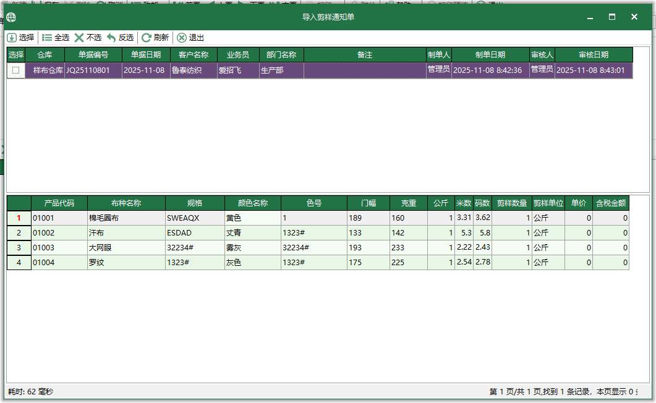Screen dimensions: 656x403
Task: Click the circled 退出 exit icon
Action: point(181,37)
